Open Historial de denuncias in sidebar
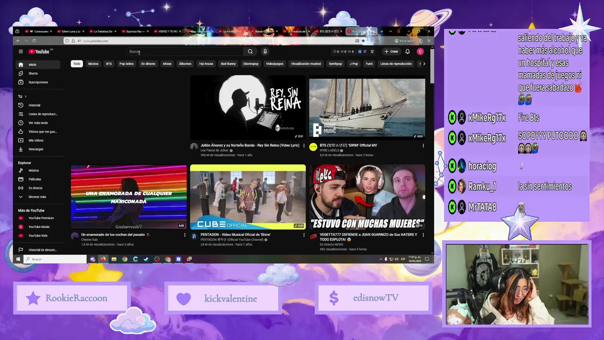604x340 pixels. pos(39,250)
